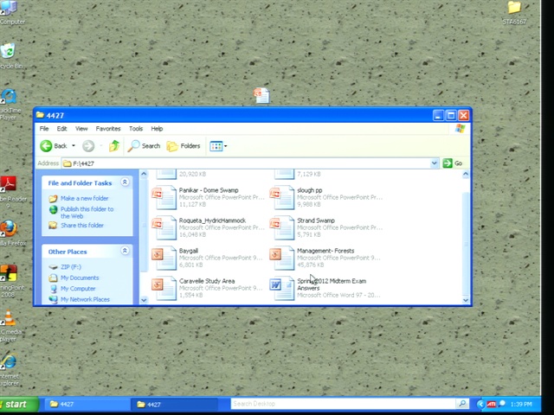
Task: Select the Strand Swamp file icon
Action: point(282,227)
